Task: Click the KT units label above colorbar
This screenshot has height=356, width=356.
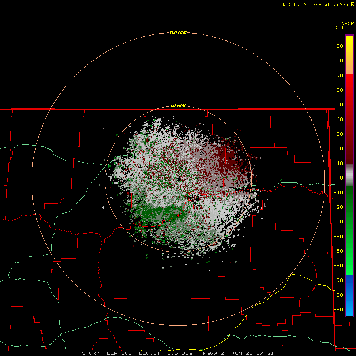Action: coord(338,27)
